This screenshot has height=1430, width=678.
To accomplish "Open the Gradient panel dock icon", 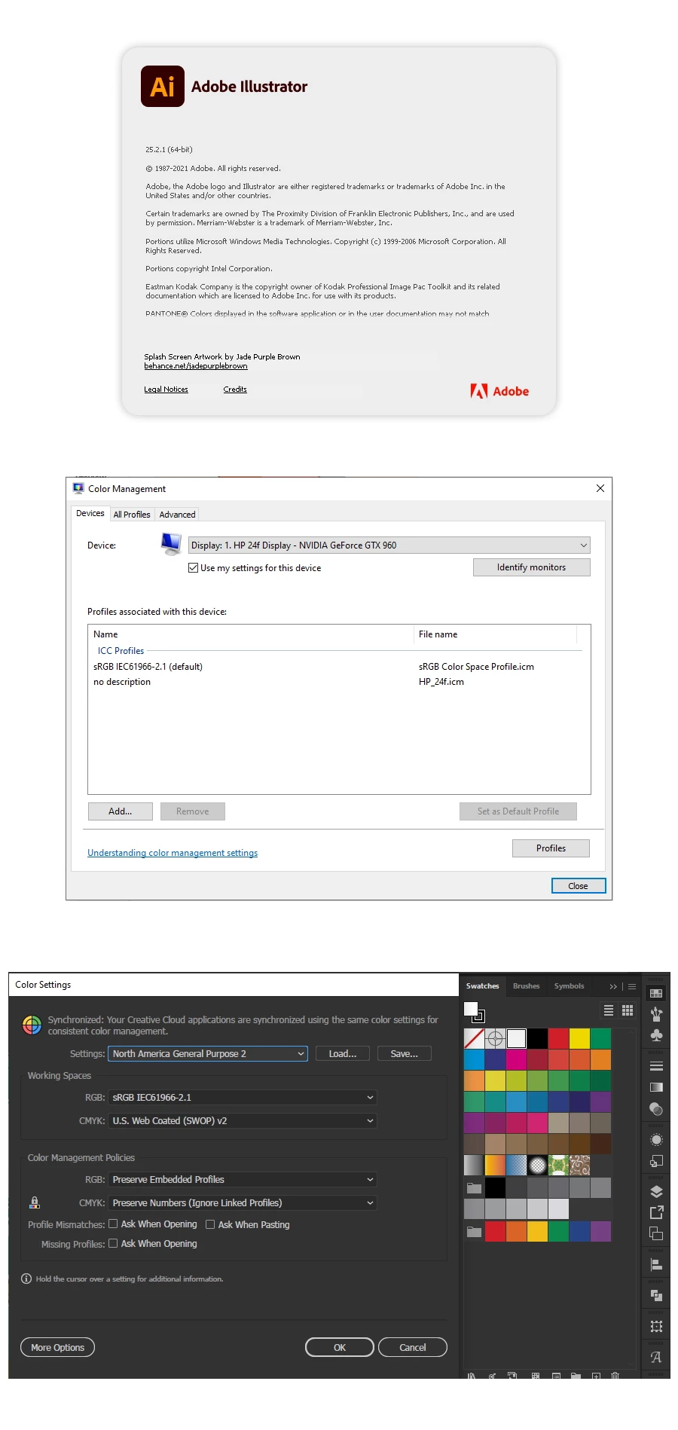I will 656,1087.
